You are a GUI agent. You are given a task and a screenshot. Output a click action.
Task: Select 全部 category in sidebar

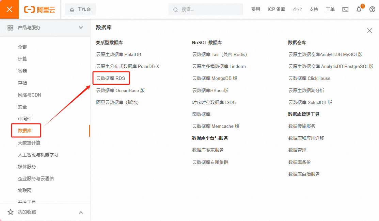click(x=22, y=47)
